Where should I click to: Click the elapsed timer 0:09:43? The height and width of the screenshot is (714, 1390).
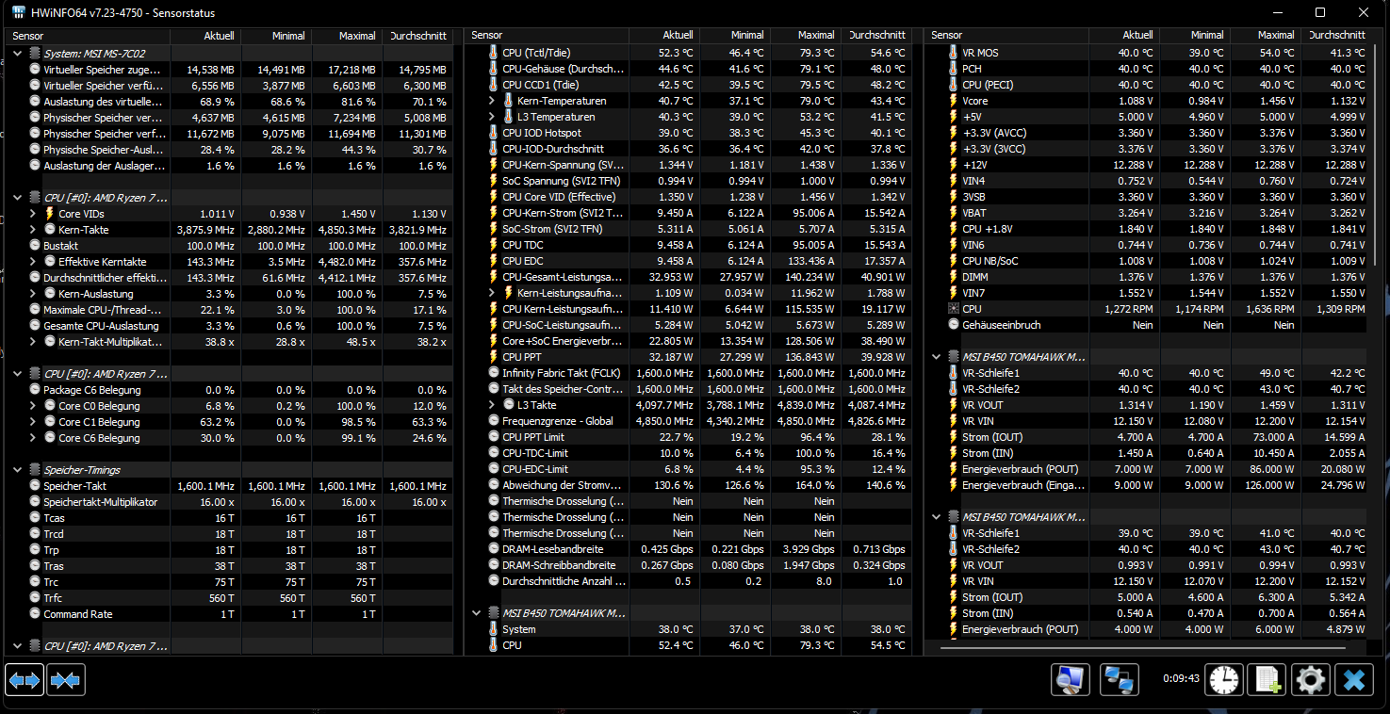1182,678
